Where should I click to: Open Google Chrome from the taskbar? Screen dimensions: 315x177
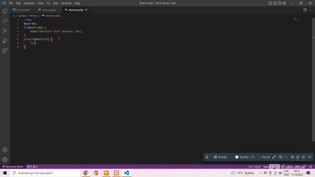pyautogui.click(x=86, y=173)
